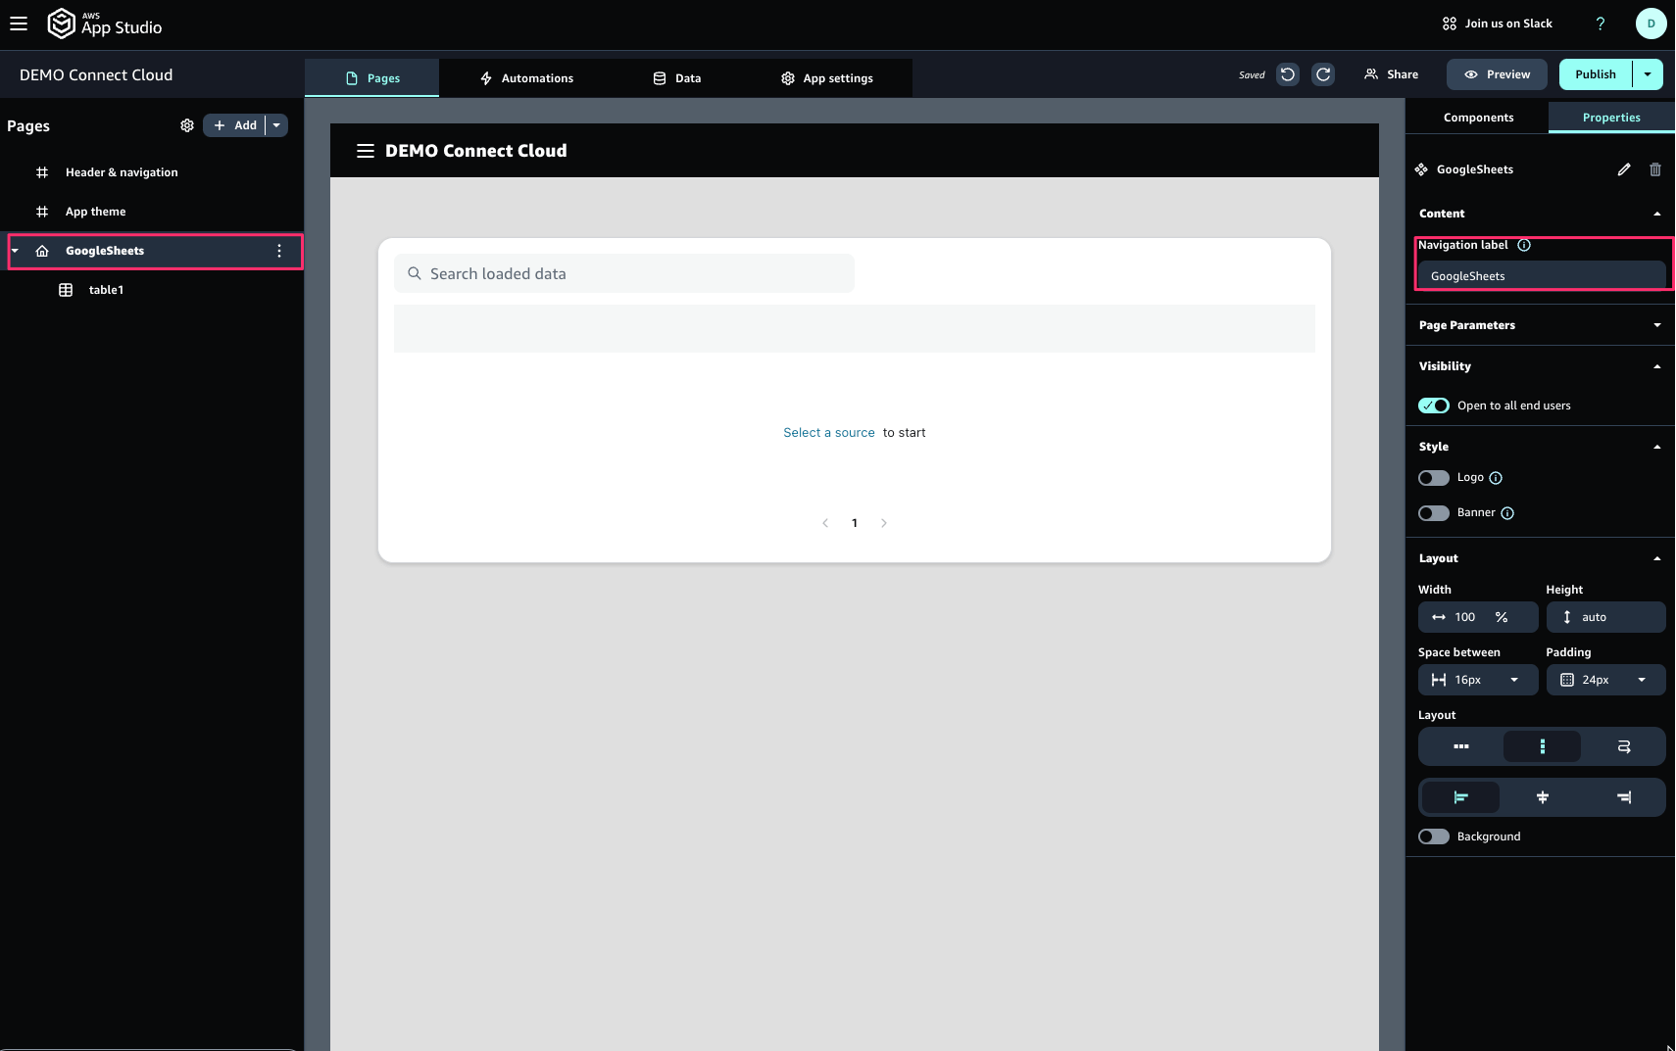1676x1051 pixels.
Task: Toggle Open to all end users
Action: click(1434, 406)
